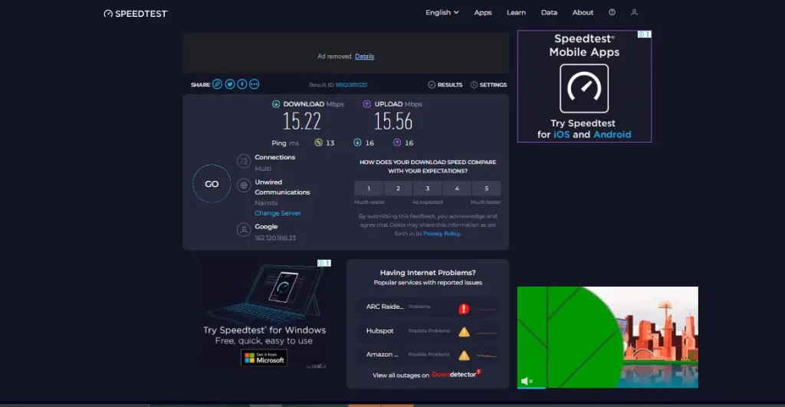785x407 pixels.
Task: Select the Unwired Communications server name
Action: tap(282, 187)
